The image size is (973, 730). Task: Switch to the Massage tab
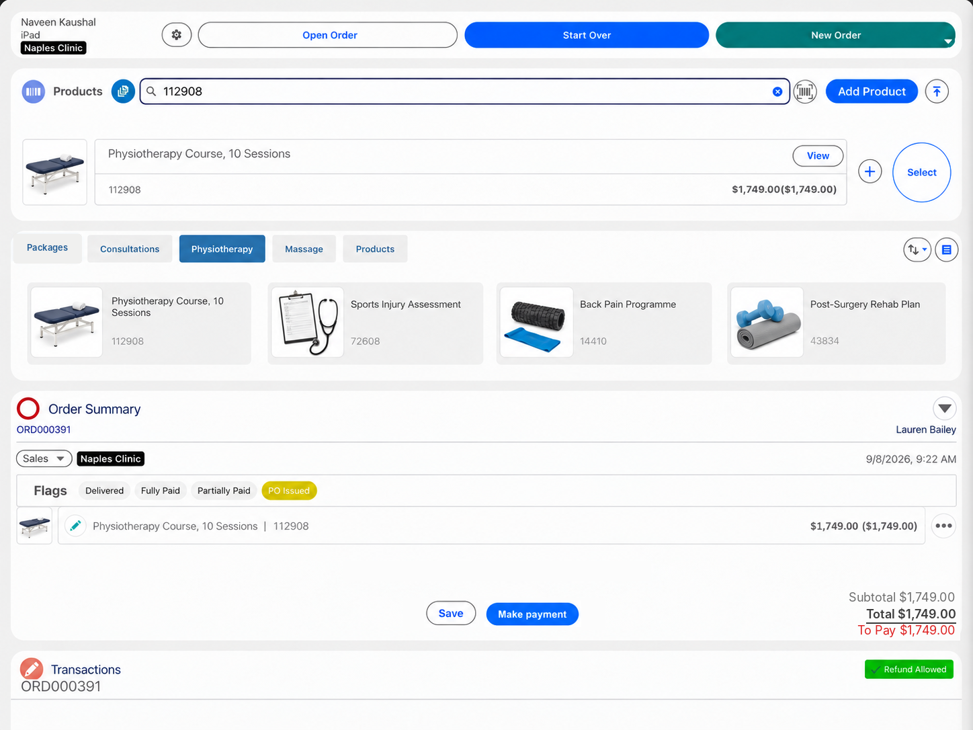304,249
